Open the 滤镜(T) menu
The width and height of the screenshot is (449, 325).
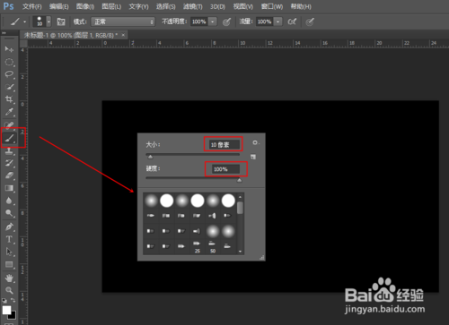(193, 6)
